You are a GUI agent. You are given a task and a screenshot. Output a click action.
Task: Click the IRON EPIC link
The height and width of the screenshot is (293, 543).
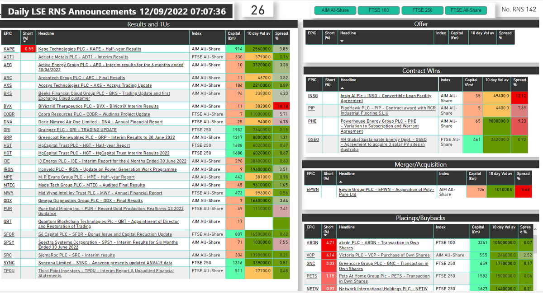click(x=9, y=169)
